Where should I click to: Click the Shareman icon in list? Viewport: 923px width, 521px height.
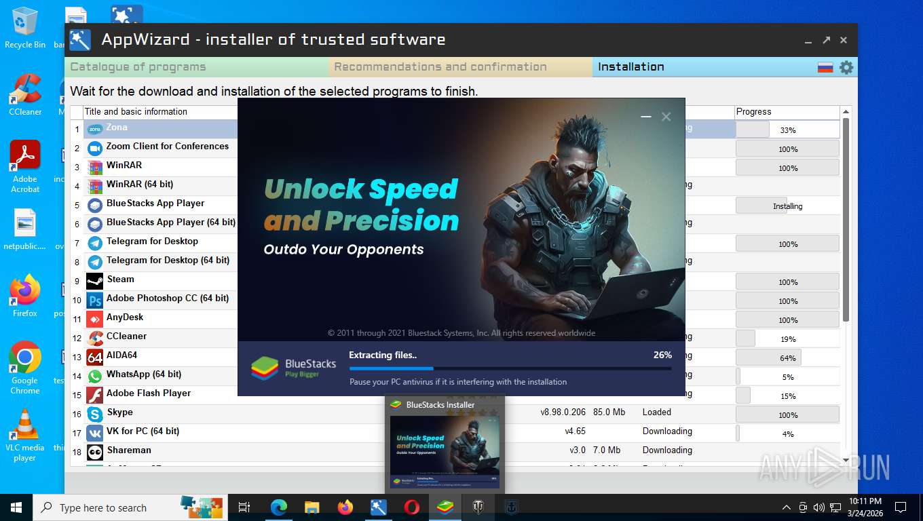point(95,452)
